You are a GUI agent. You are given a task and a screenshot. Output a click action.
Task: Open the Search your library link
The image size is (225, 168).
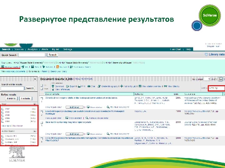(58, 71)
